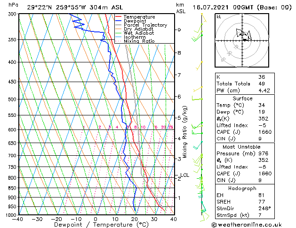Click the 500 hPa pressure axis tick
The height and width of the screenshot is (228, 296).
[x=13, y=99]
